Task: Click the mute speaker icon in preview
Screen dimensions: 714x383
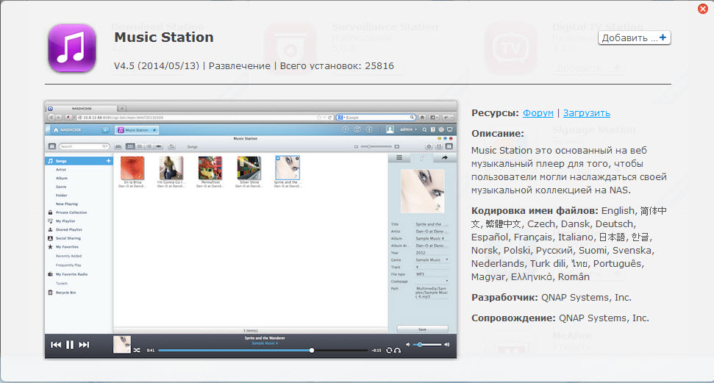Action: coord(408,345)
